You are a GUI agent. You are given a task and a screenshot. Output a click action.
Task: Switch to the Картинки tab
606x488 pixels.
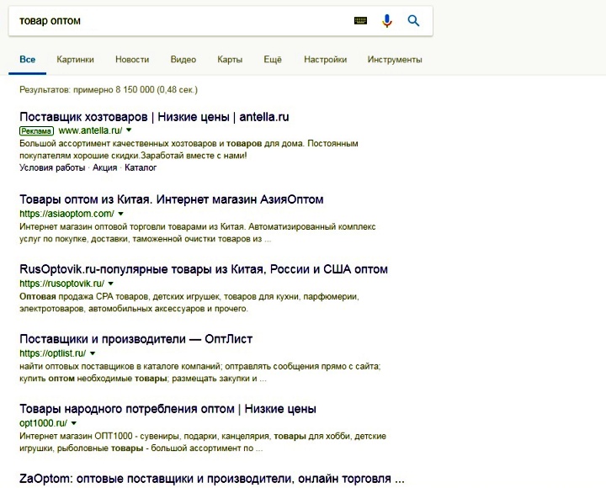75,60
